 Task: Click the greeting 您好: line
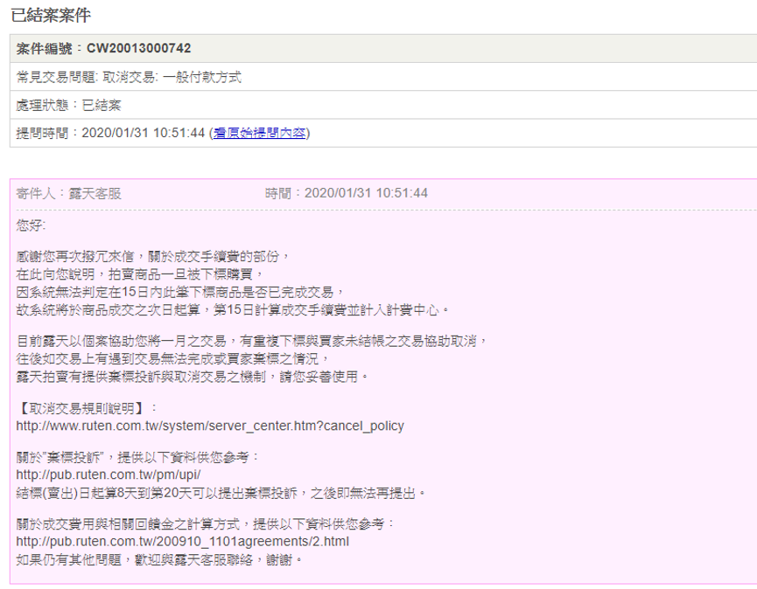click(31, 225)
